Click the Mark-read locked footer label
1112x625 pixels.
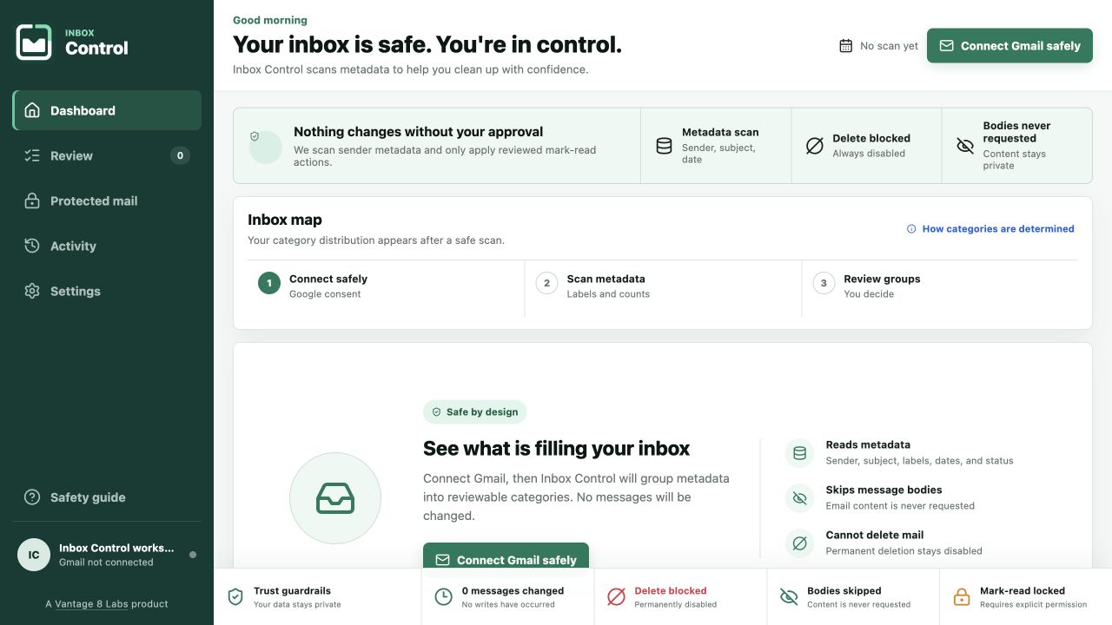click(x=1023, y=590)
